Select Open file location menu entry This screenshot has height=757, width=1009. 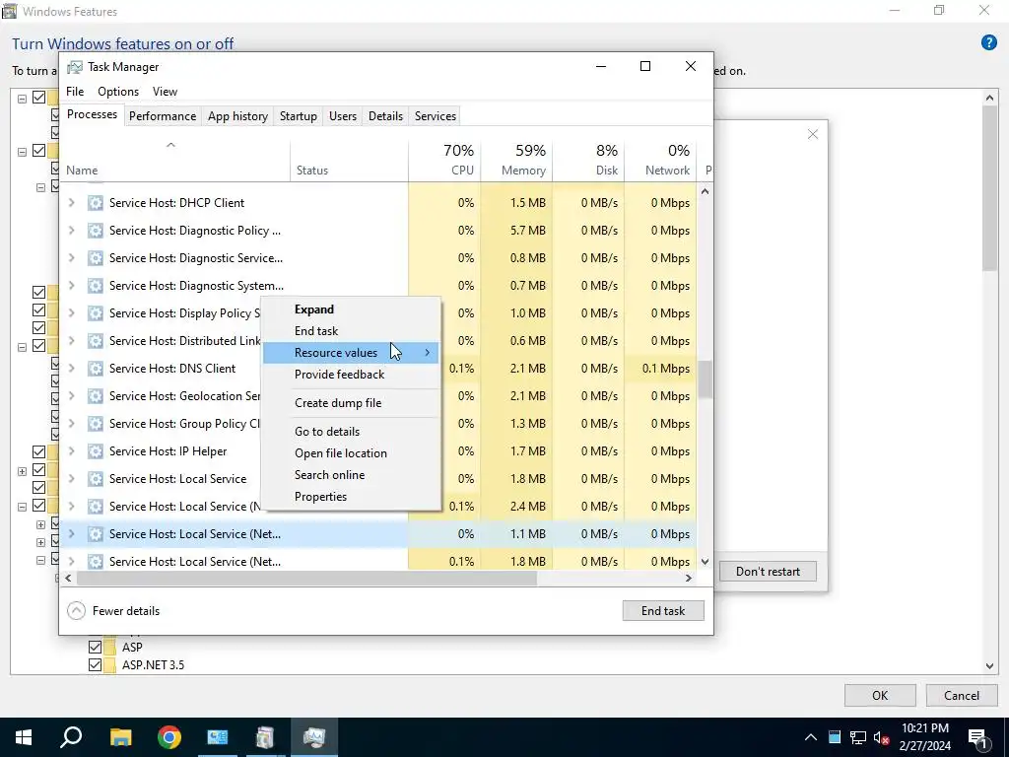point(352,453)
